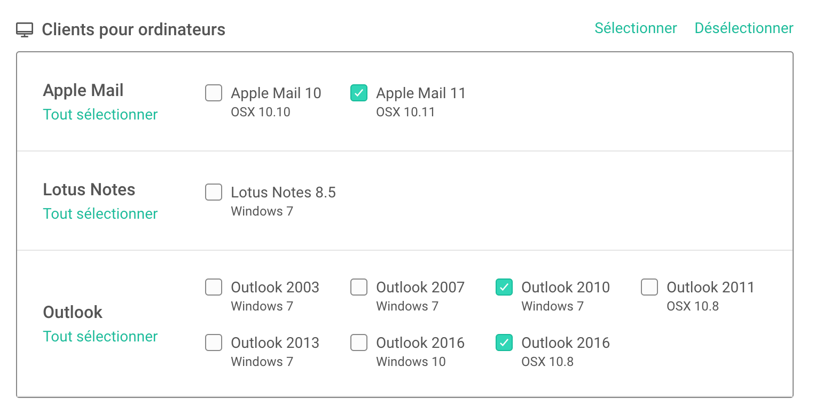815x414 pixels.
Task: Check the Outlook 2011 OSX 10.8 checkbox
Action: 649,287
